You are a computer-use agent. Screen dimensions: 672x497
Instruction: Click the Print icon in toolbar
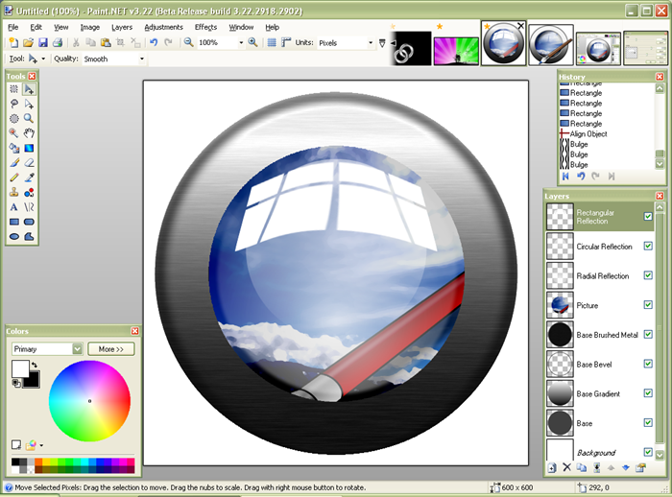click(58, 42)
